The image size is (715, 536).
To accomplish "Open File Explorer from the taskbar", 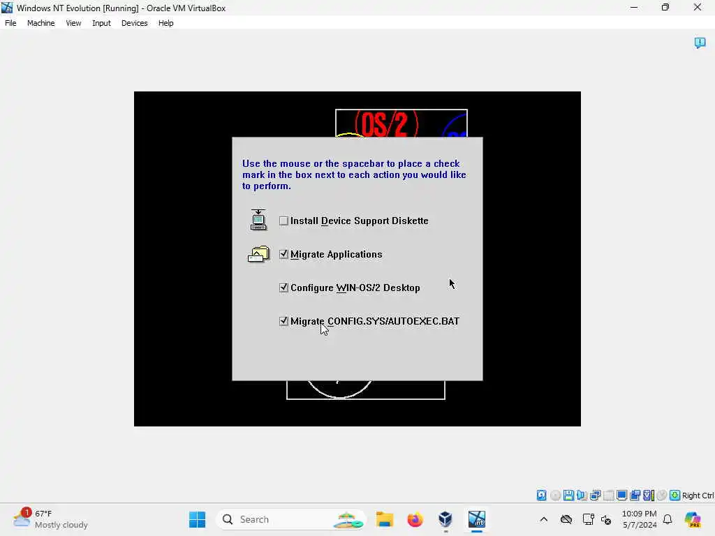I will click(x=385, y=519).
